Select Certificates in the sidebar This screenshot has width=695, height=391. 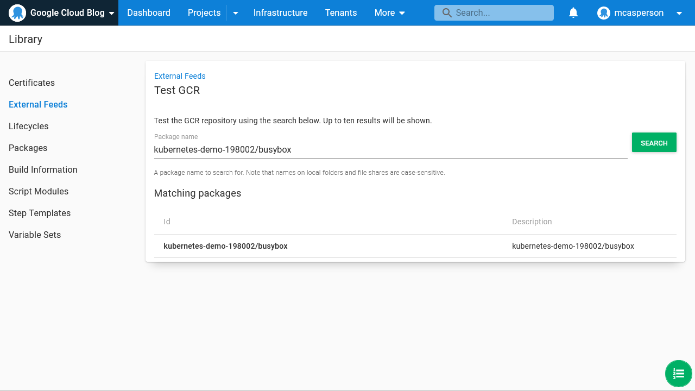31,83
